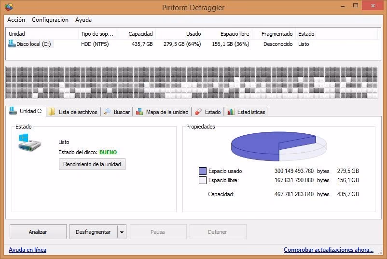
Task: Switch to the Lista de archivos tab
Action: pyautogui.click(x=77, y=112)
